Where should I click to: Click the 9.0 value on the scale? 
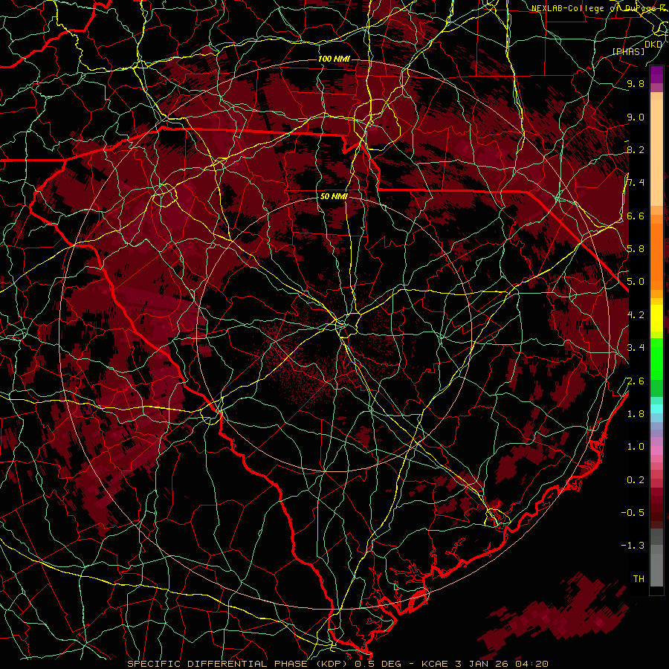point(636,117)
